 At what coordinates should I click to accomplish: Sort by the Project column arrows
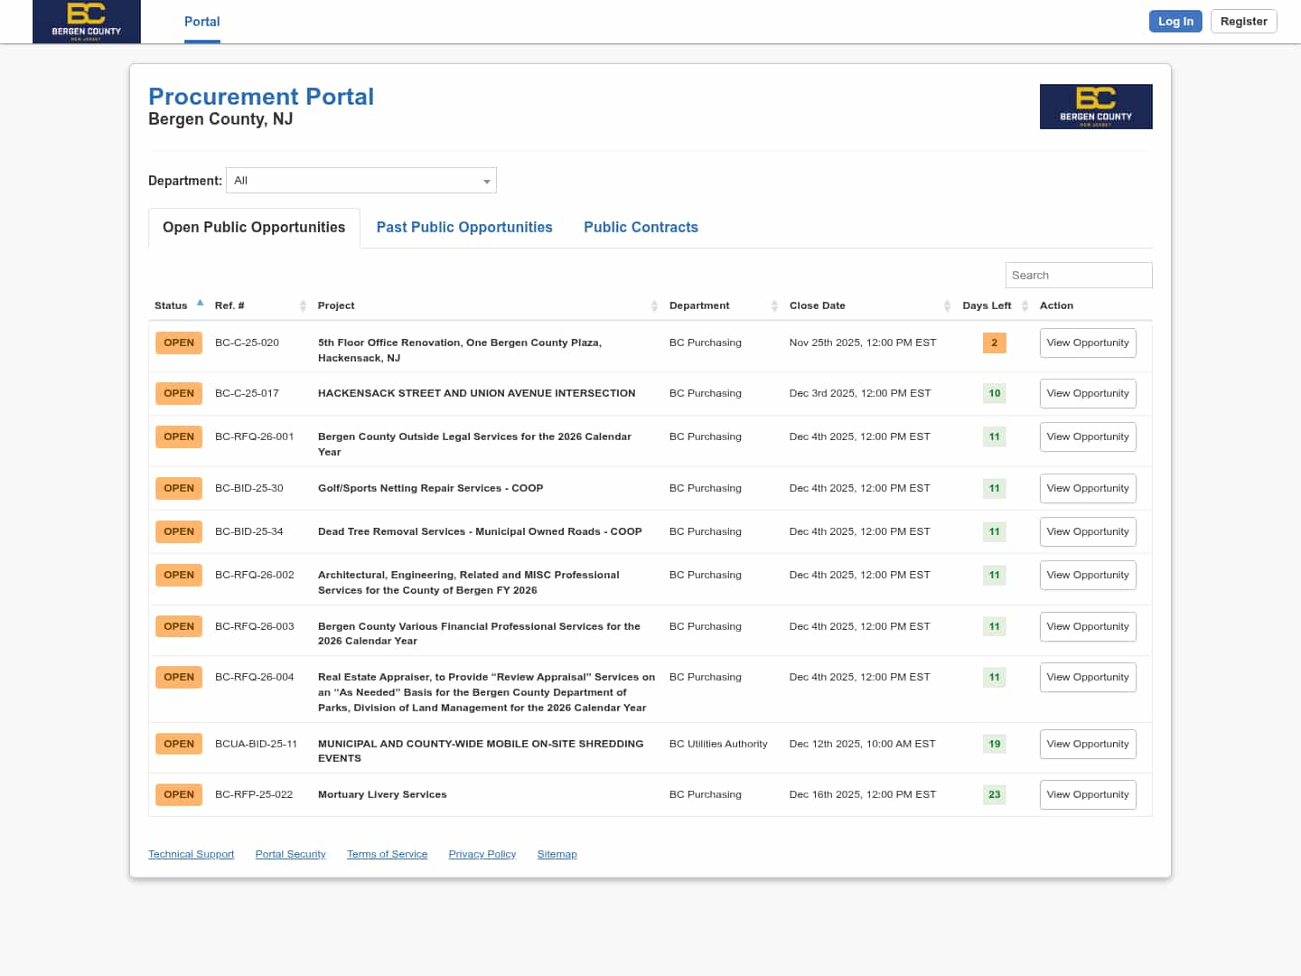pos(654,306)
